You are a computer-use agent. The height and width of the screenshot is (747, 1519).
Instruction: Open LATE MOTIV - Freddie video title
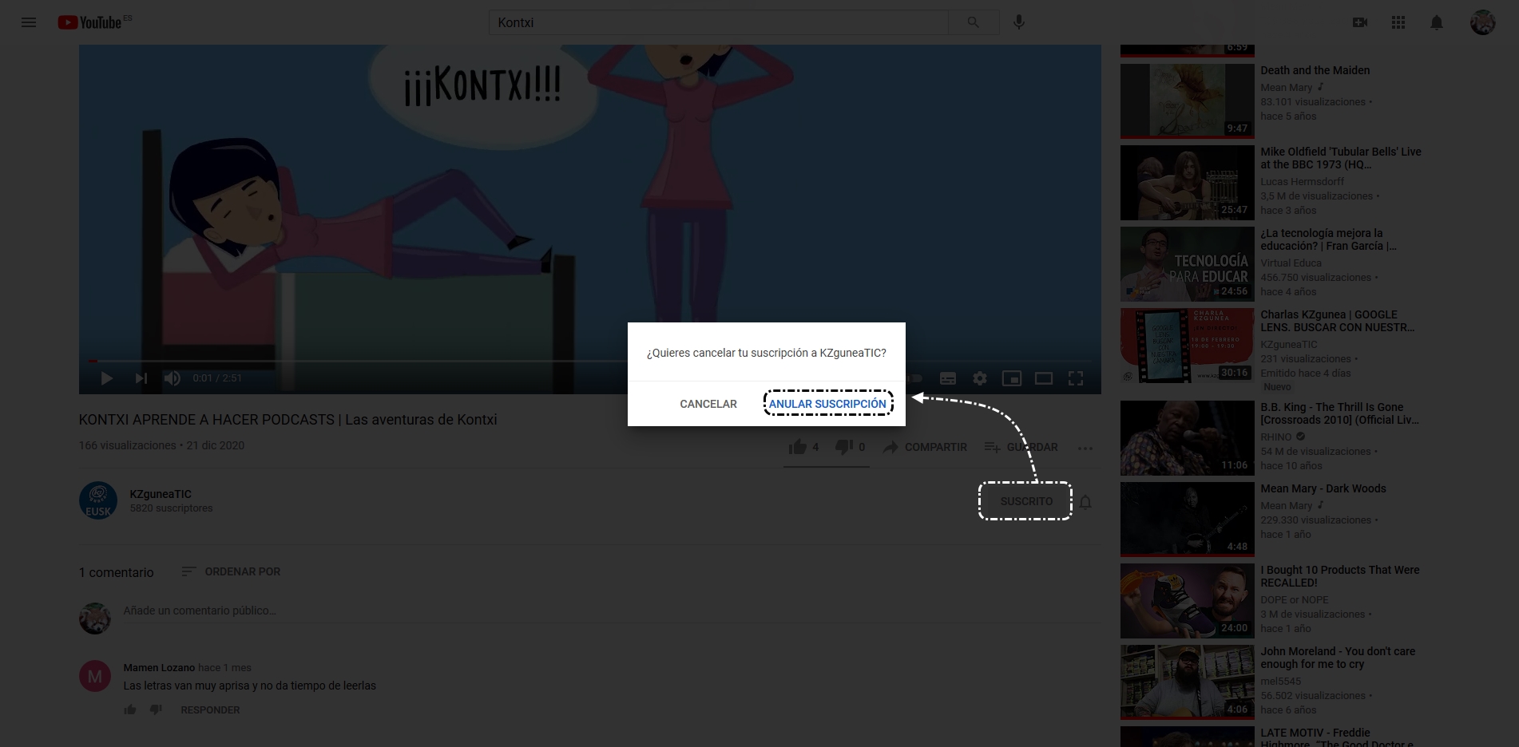tap(1338, 738)
